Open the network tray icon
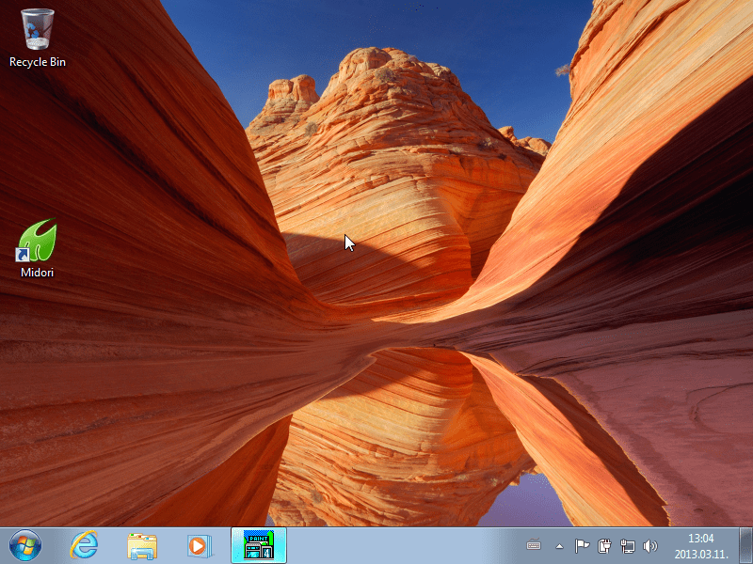The image size is (753, 564). pos(627,546)
